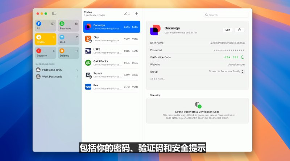Screen dimensions: 290x161
Task: Click the Edit button
Action: tap(228, 30)
